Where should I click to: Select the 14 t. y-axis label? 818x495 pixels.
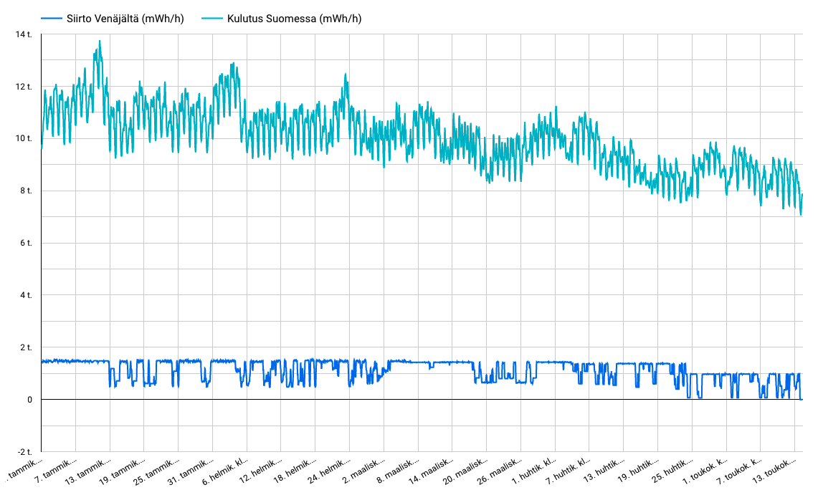pyautogui.click(x=24, y=34)
